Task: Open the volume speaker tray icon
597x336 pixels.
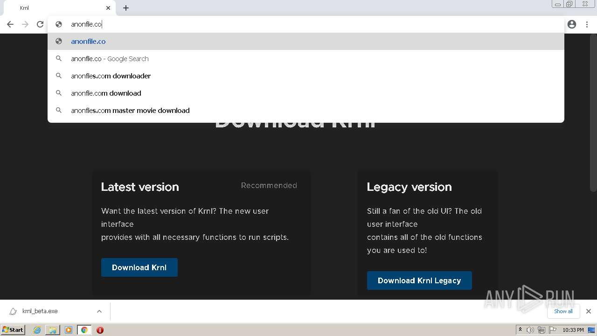Action: tap(530, 330)
